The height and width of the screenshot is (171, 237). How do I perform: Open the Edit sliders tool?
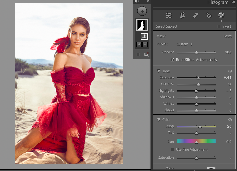click(169, 15)
